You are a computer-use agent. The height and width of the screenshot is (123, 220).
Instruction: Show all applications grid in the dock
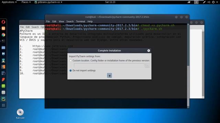pos(3,105)
